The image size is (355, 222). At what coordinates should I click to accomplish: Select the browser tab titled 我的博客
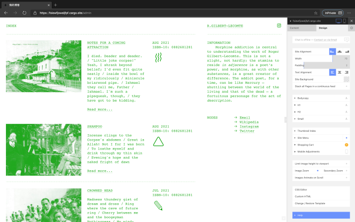[27, 5]
